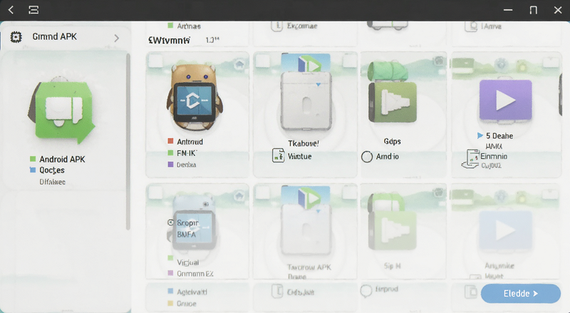Viewport: 570px width, 313px height.
Task: Select the yellow Gnuoe legend item
Action: click(182, 303)
